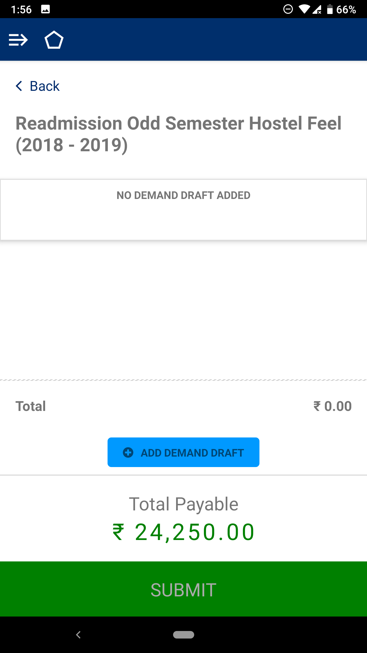The width and height of the screenshot is (367, 653).
Task: Open the side navigation menu
Action: (x=18, y=40)
